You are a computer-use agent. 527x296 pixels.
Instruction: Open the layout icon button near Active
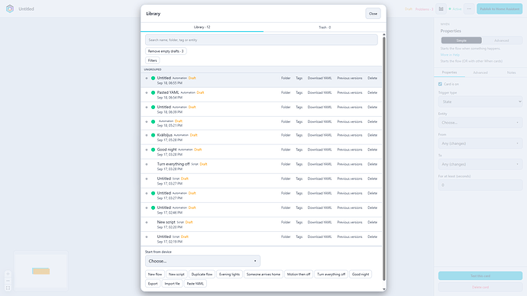coord(441,9)
